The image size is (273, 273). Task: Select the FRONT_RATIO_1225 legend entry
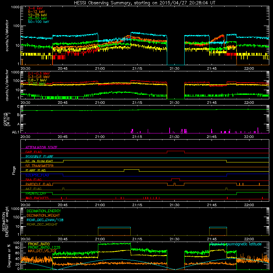click(x=44, y=247)
